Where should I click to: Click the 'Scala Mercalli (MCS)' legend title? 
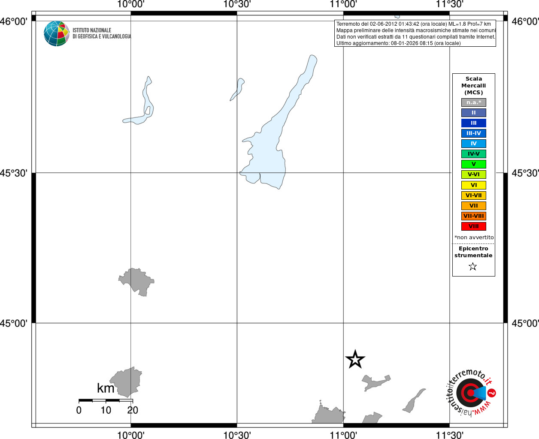coord(474,86)
